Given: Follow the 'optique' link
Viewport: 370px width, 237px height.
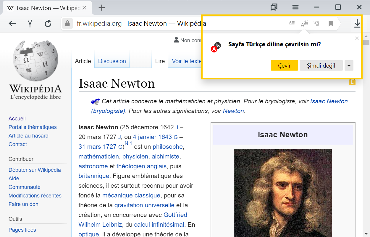Looking at the screenshot, I should tap(89, 234).
